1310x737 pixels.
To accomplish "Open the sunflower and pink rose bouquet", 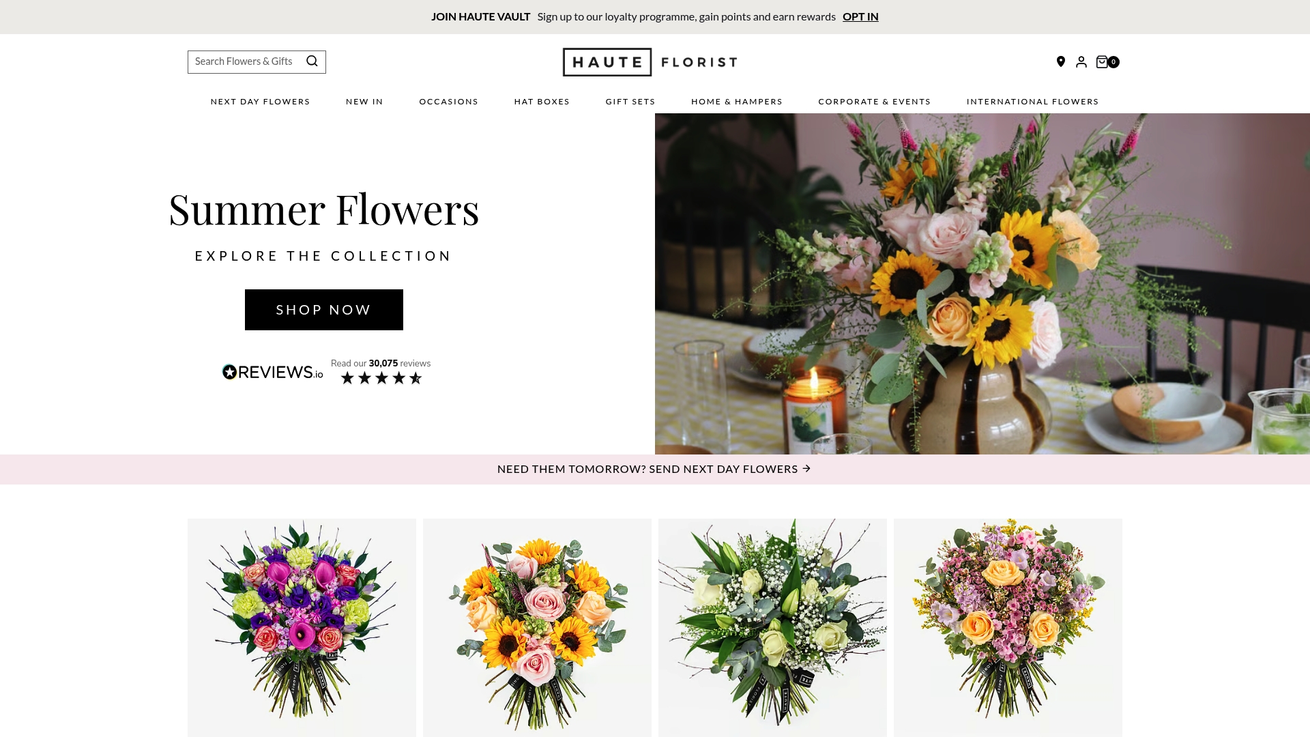I will pos(537,628).
